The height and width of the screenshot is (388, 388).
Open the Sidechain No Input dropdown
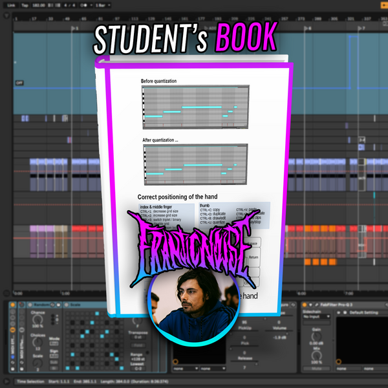coord(317,316)
